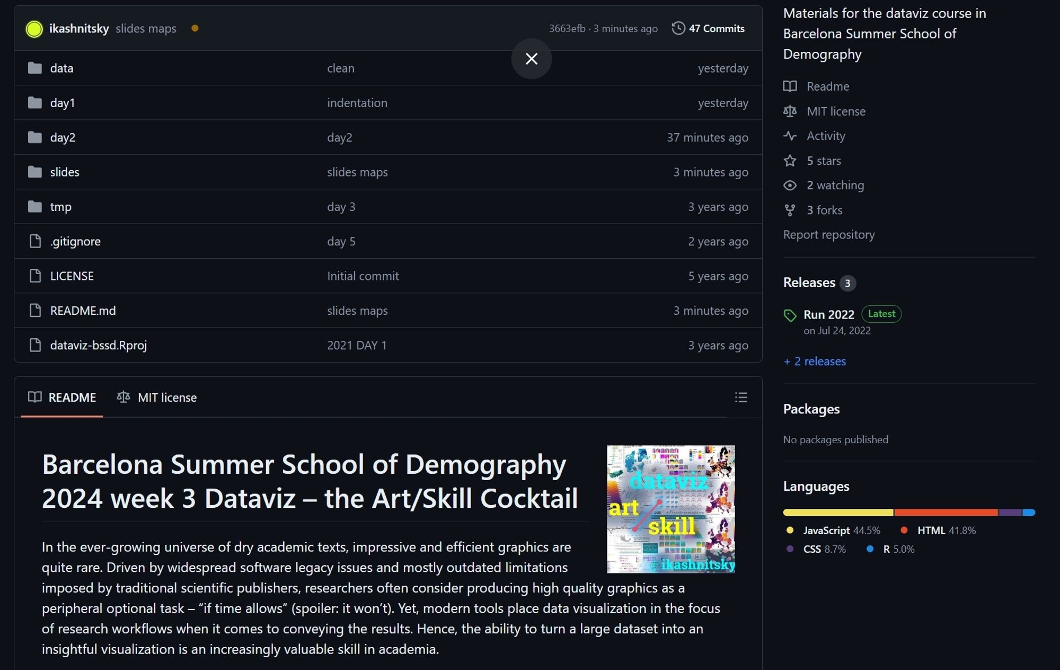Image resolution: width=1060 pixels, height=670 pixels.
Task: Open the README outline list icon
Action: coord(741,397)
